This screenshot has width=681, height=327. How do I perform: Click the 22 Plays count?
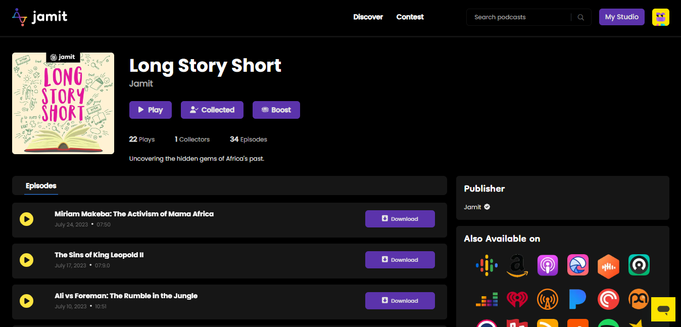[x=142, y=139]
